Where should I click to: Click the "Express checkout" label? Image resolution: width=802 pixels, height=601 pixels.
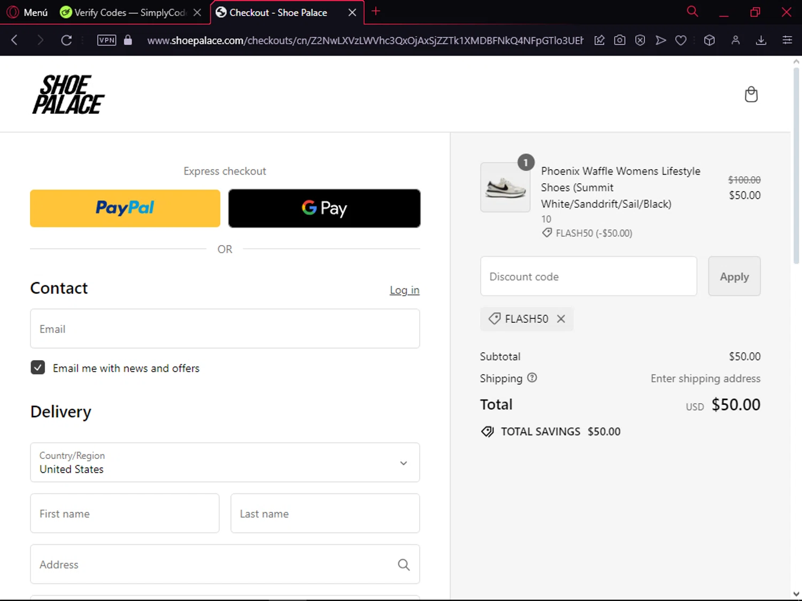(225, 171)
